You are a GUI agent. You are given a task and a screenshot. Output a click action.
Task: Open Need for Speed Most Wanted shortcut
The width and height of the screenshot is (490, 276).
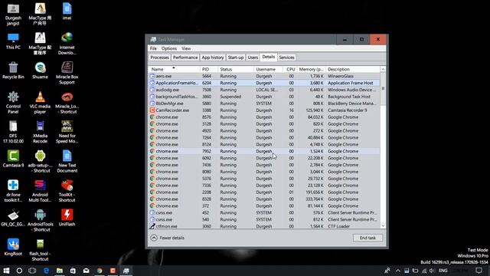[67, 132]
